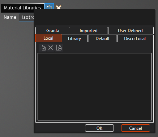Click the add new material document icon
Image resolution: width=158 pixels, height=137 pixels.
tap(59, 48)
